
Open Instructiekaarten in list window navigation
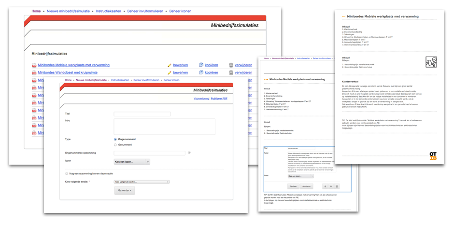click(x=109, y=11)
